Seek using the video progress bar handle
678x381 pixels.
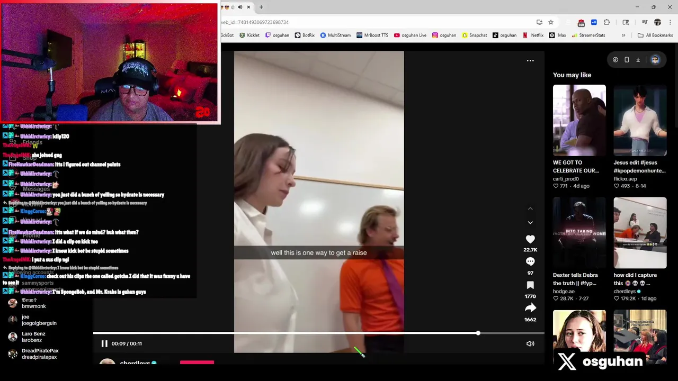[x=478, y=333]
